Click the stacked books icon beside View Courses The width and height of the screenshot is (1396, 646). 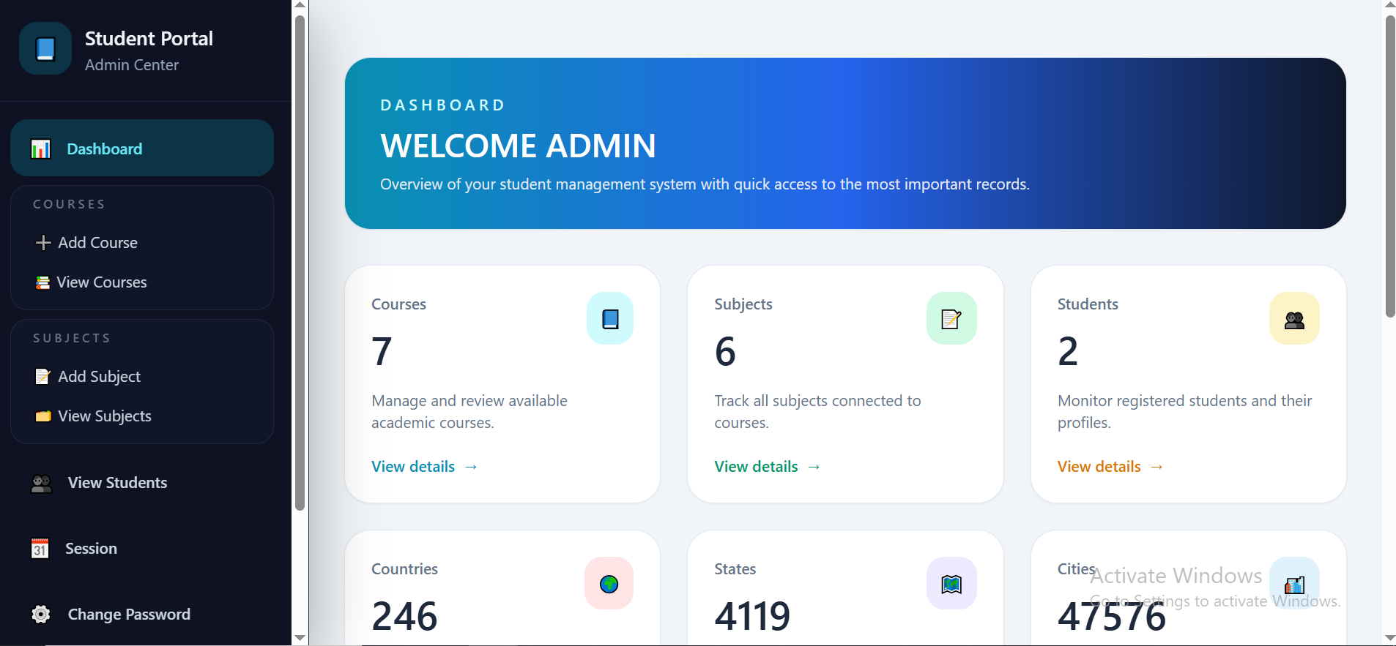click(x=43, y=282)
